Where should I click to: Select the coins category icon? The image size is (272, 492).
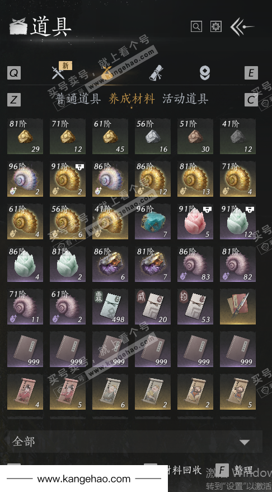coord(205,73)
